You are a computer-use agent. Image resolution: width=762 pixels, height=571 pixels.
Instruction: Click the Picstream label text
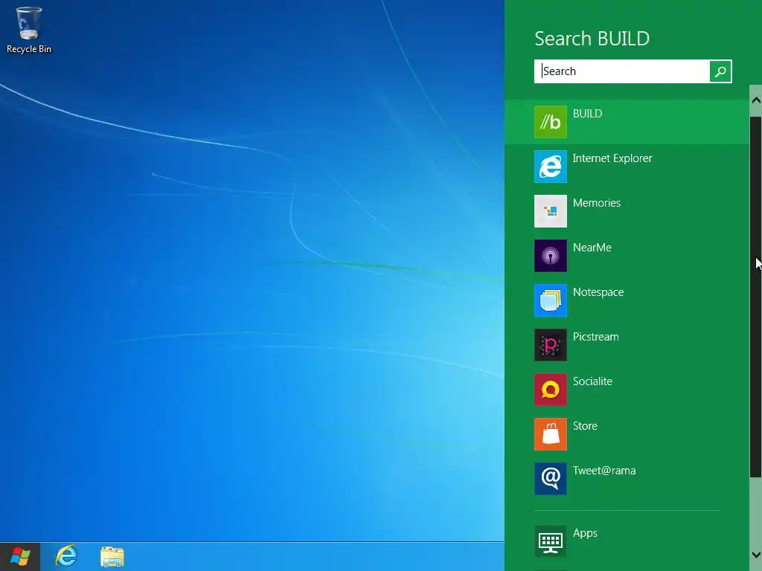(595, 337)
